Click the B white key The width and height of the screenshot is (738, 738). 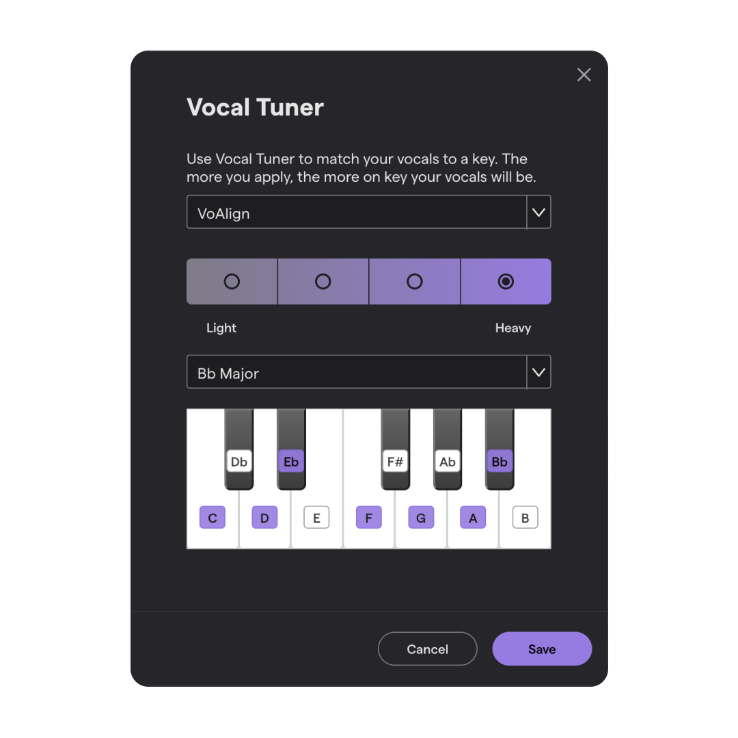coord(525,517)
